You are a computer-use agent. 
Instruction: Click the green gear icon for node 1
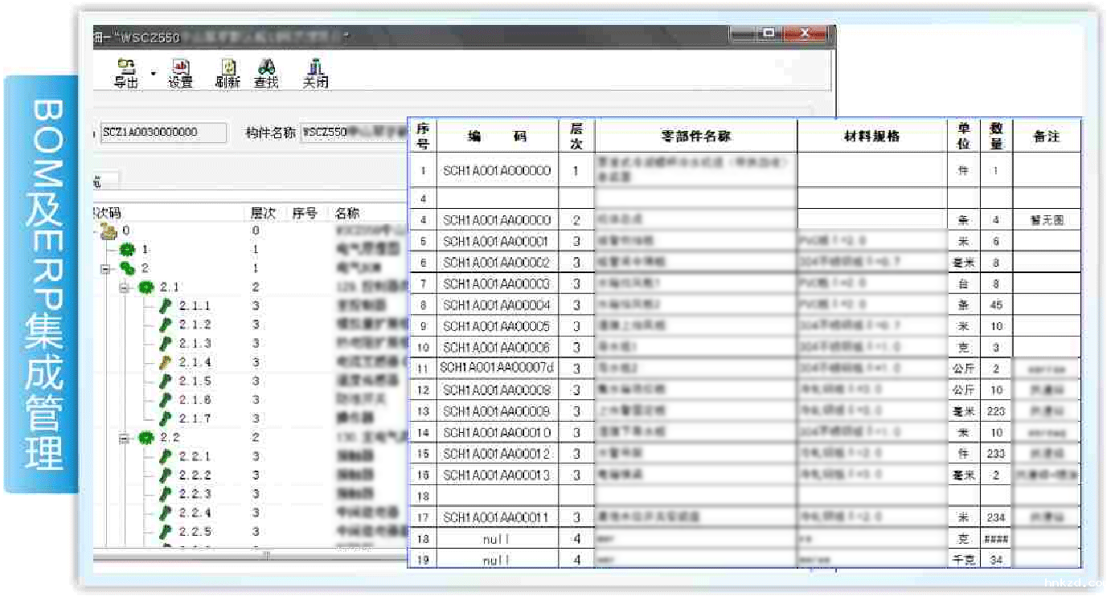127,250
